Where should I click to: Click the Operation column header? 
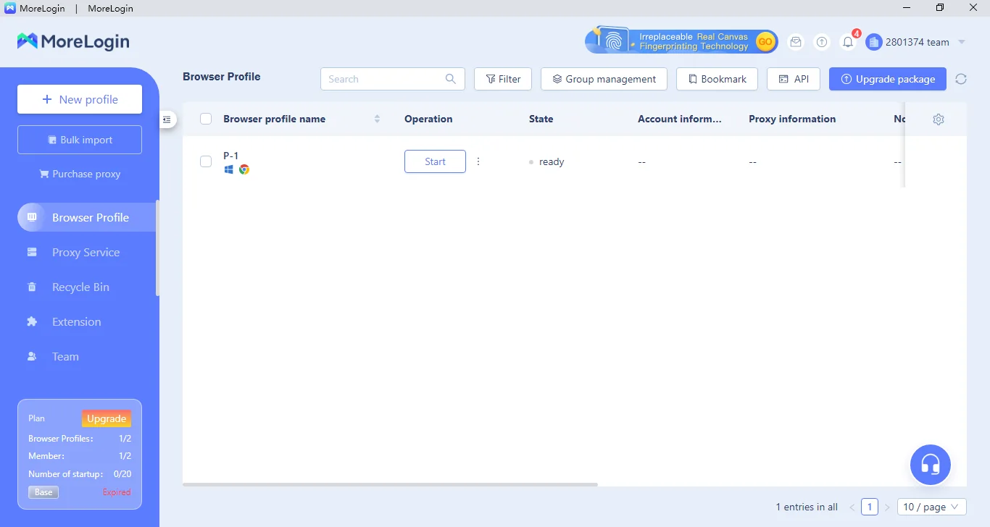point(428,119)
